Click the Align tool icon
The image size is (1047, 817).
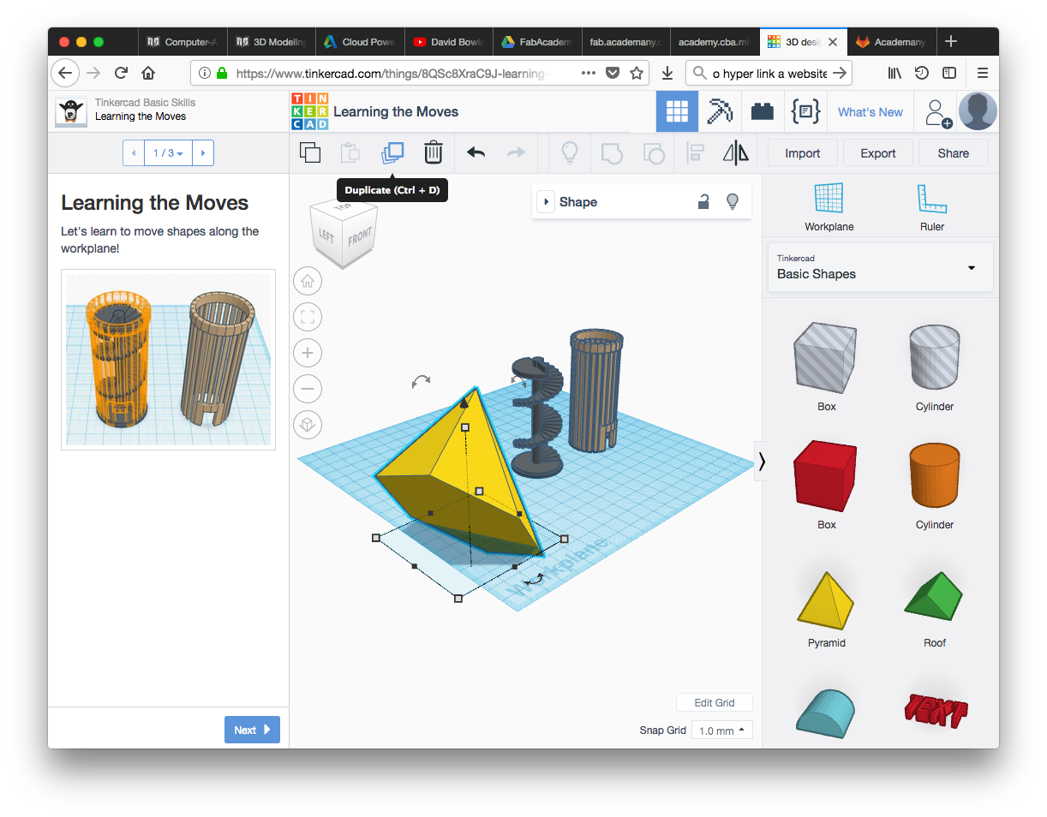coord(695,153)
